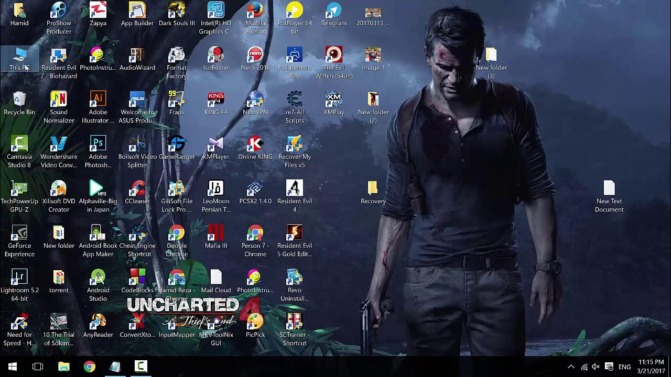Select PCSX2 1.4.0 shortcut
This screenshot has height=377, width=671.
tap(255, 192)
